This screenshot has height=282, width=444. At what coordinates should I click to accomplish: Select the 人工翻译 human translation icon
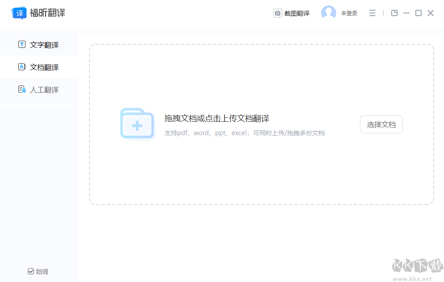click(21, 89)
